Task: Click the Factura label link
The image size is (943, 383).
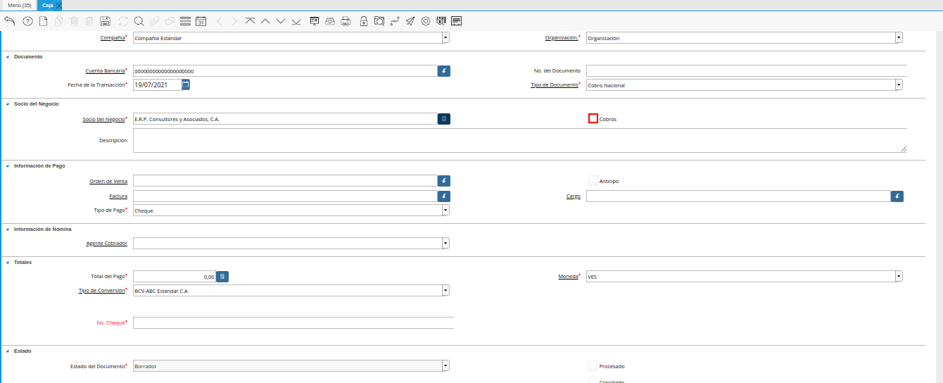Action: [x=118, y=196]
